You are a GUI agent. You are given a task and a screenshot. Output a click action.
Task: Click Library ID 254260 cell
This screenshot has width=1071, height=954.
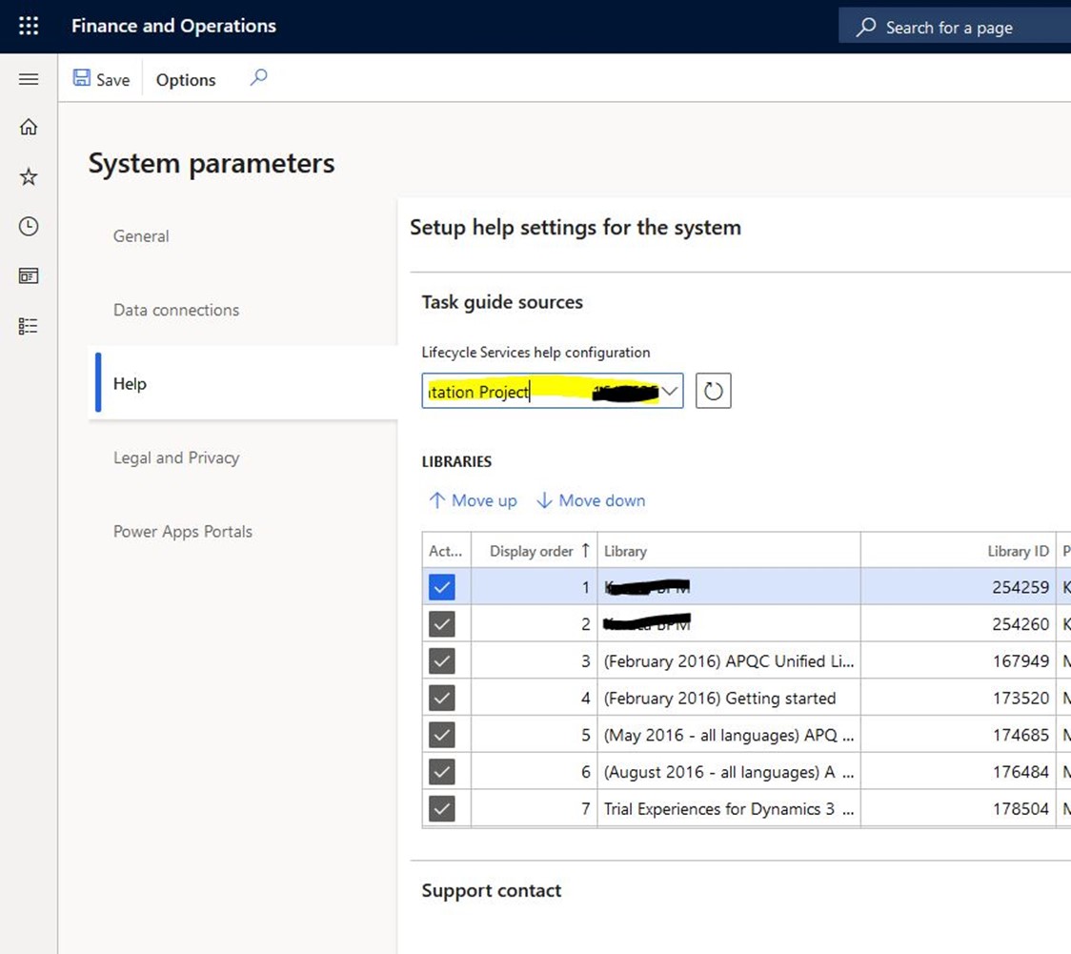pos(959,624)
